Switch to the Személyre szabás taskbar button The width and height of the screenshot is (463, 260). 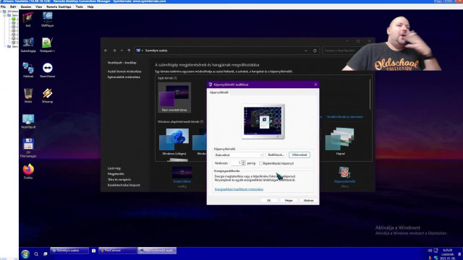coord(69,251)
